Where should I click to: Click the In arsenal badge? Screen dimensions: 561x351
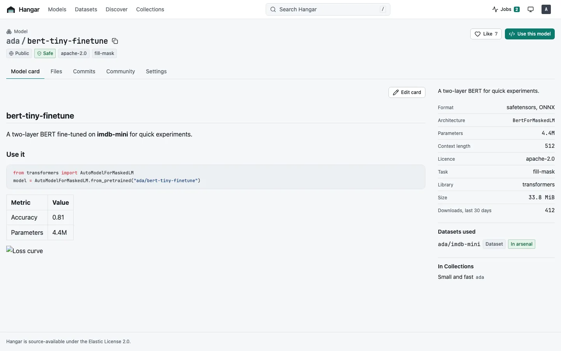click(x=522, y=244)
